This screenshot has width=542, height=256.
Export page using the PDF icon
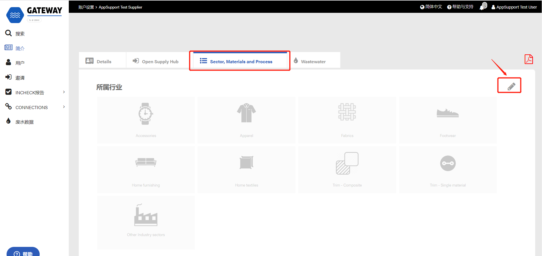[x=529, y=59]
